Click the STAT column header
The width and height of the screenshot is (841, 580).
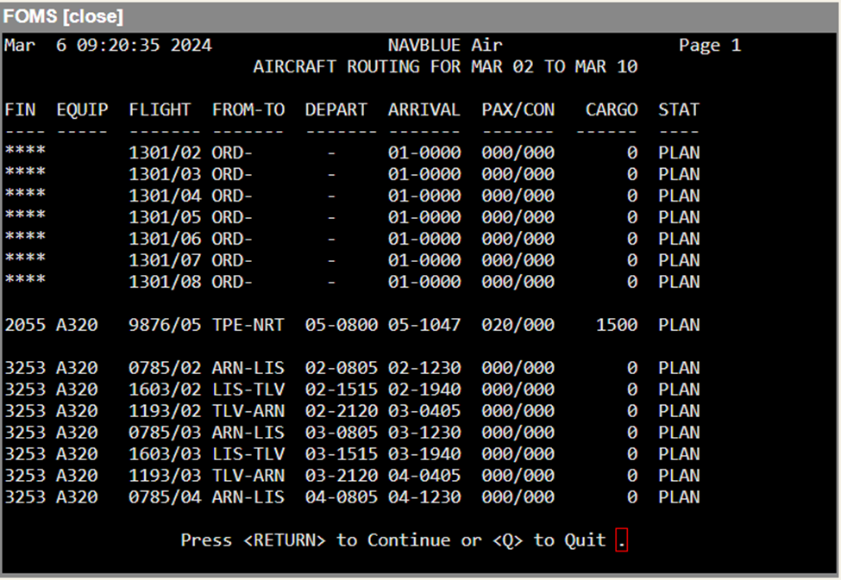point(679,109)
